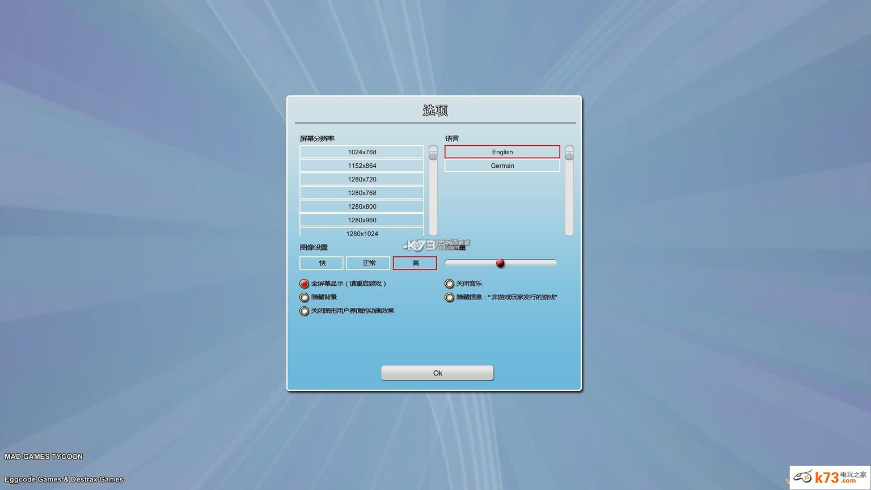Disable GUI animation effects option

click(305, 311)
